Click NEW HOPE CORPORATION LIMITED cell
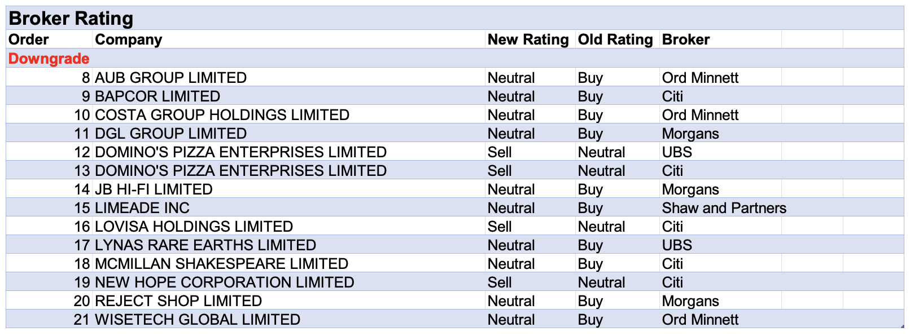910x336 pixels. (224, 282)
